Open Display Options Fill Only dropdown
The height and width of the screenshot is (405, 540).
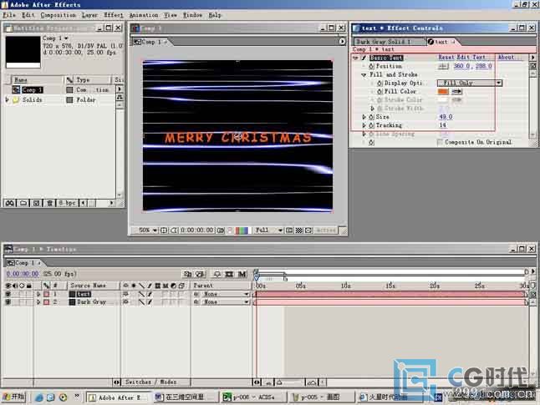pos(470,83)
